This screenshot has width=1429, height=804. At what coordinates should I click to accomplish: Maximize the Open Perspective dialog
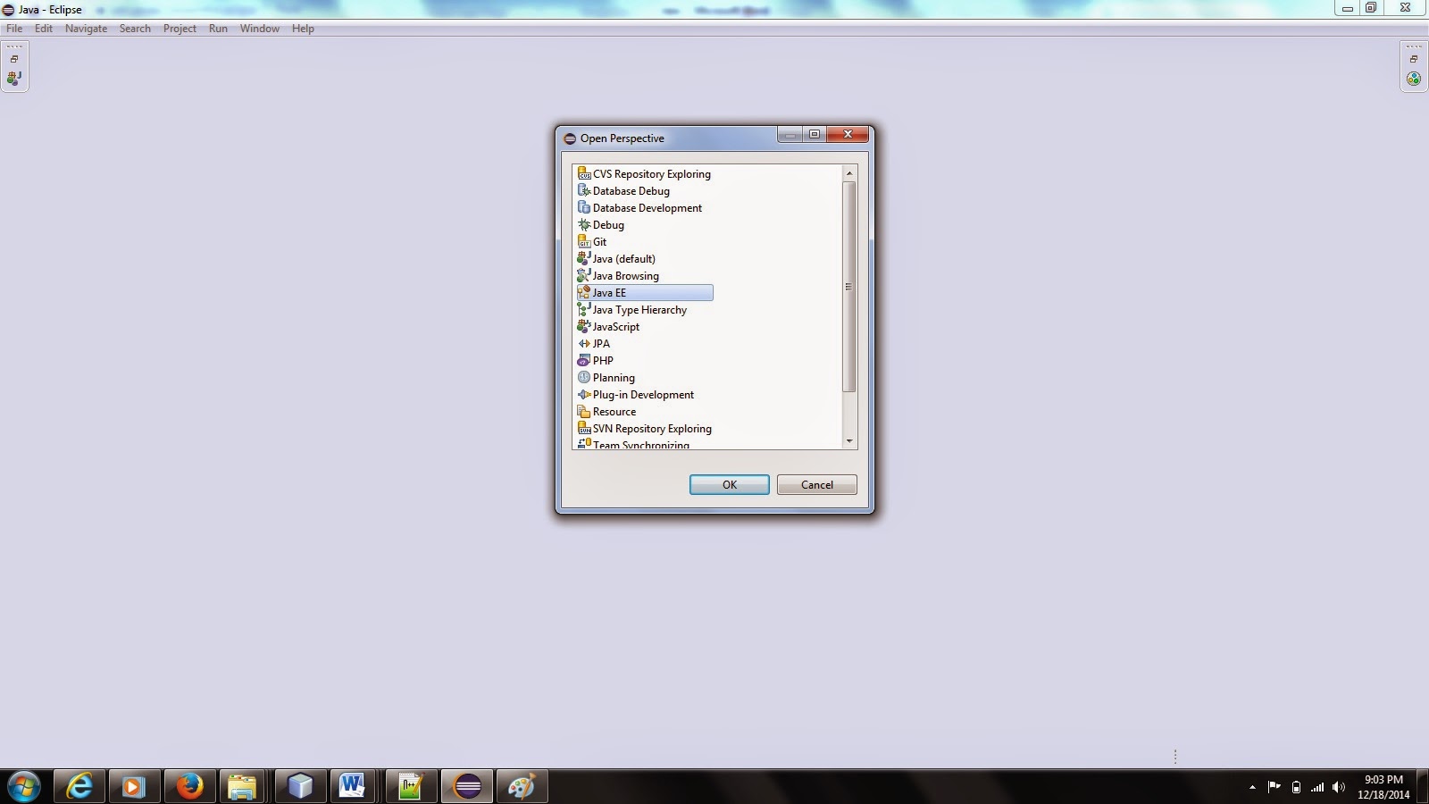(815, 134)
